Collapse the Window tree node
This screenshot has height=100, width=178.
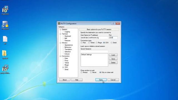[61, 43]
